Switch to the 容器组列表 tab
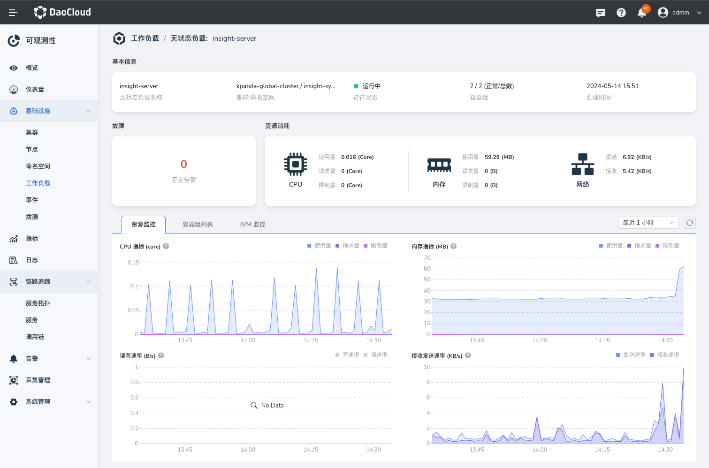 coord(198,225)
